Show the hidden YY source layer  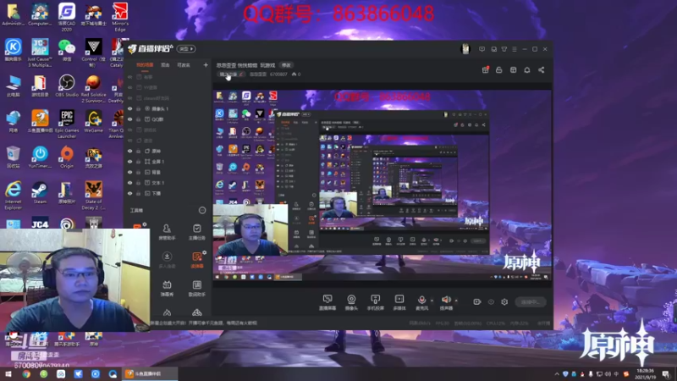click(130, 87)
